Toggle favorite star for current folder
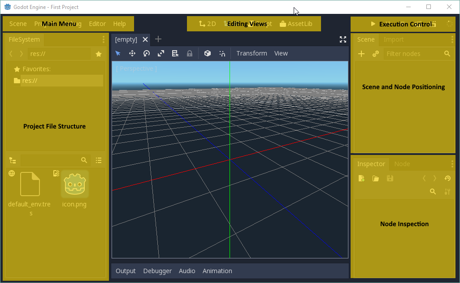 tap(99, 54)
